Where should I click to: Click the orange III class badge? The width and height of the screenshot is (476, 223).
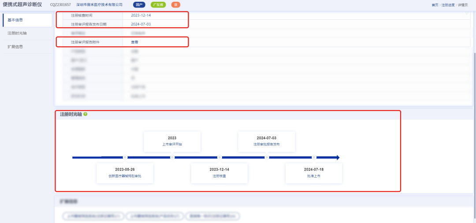(175, 4)
